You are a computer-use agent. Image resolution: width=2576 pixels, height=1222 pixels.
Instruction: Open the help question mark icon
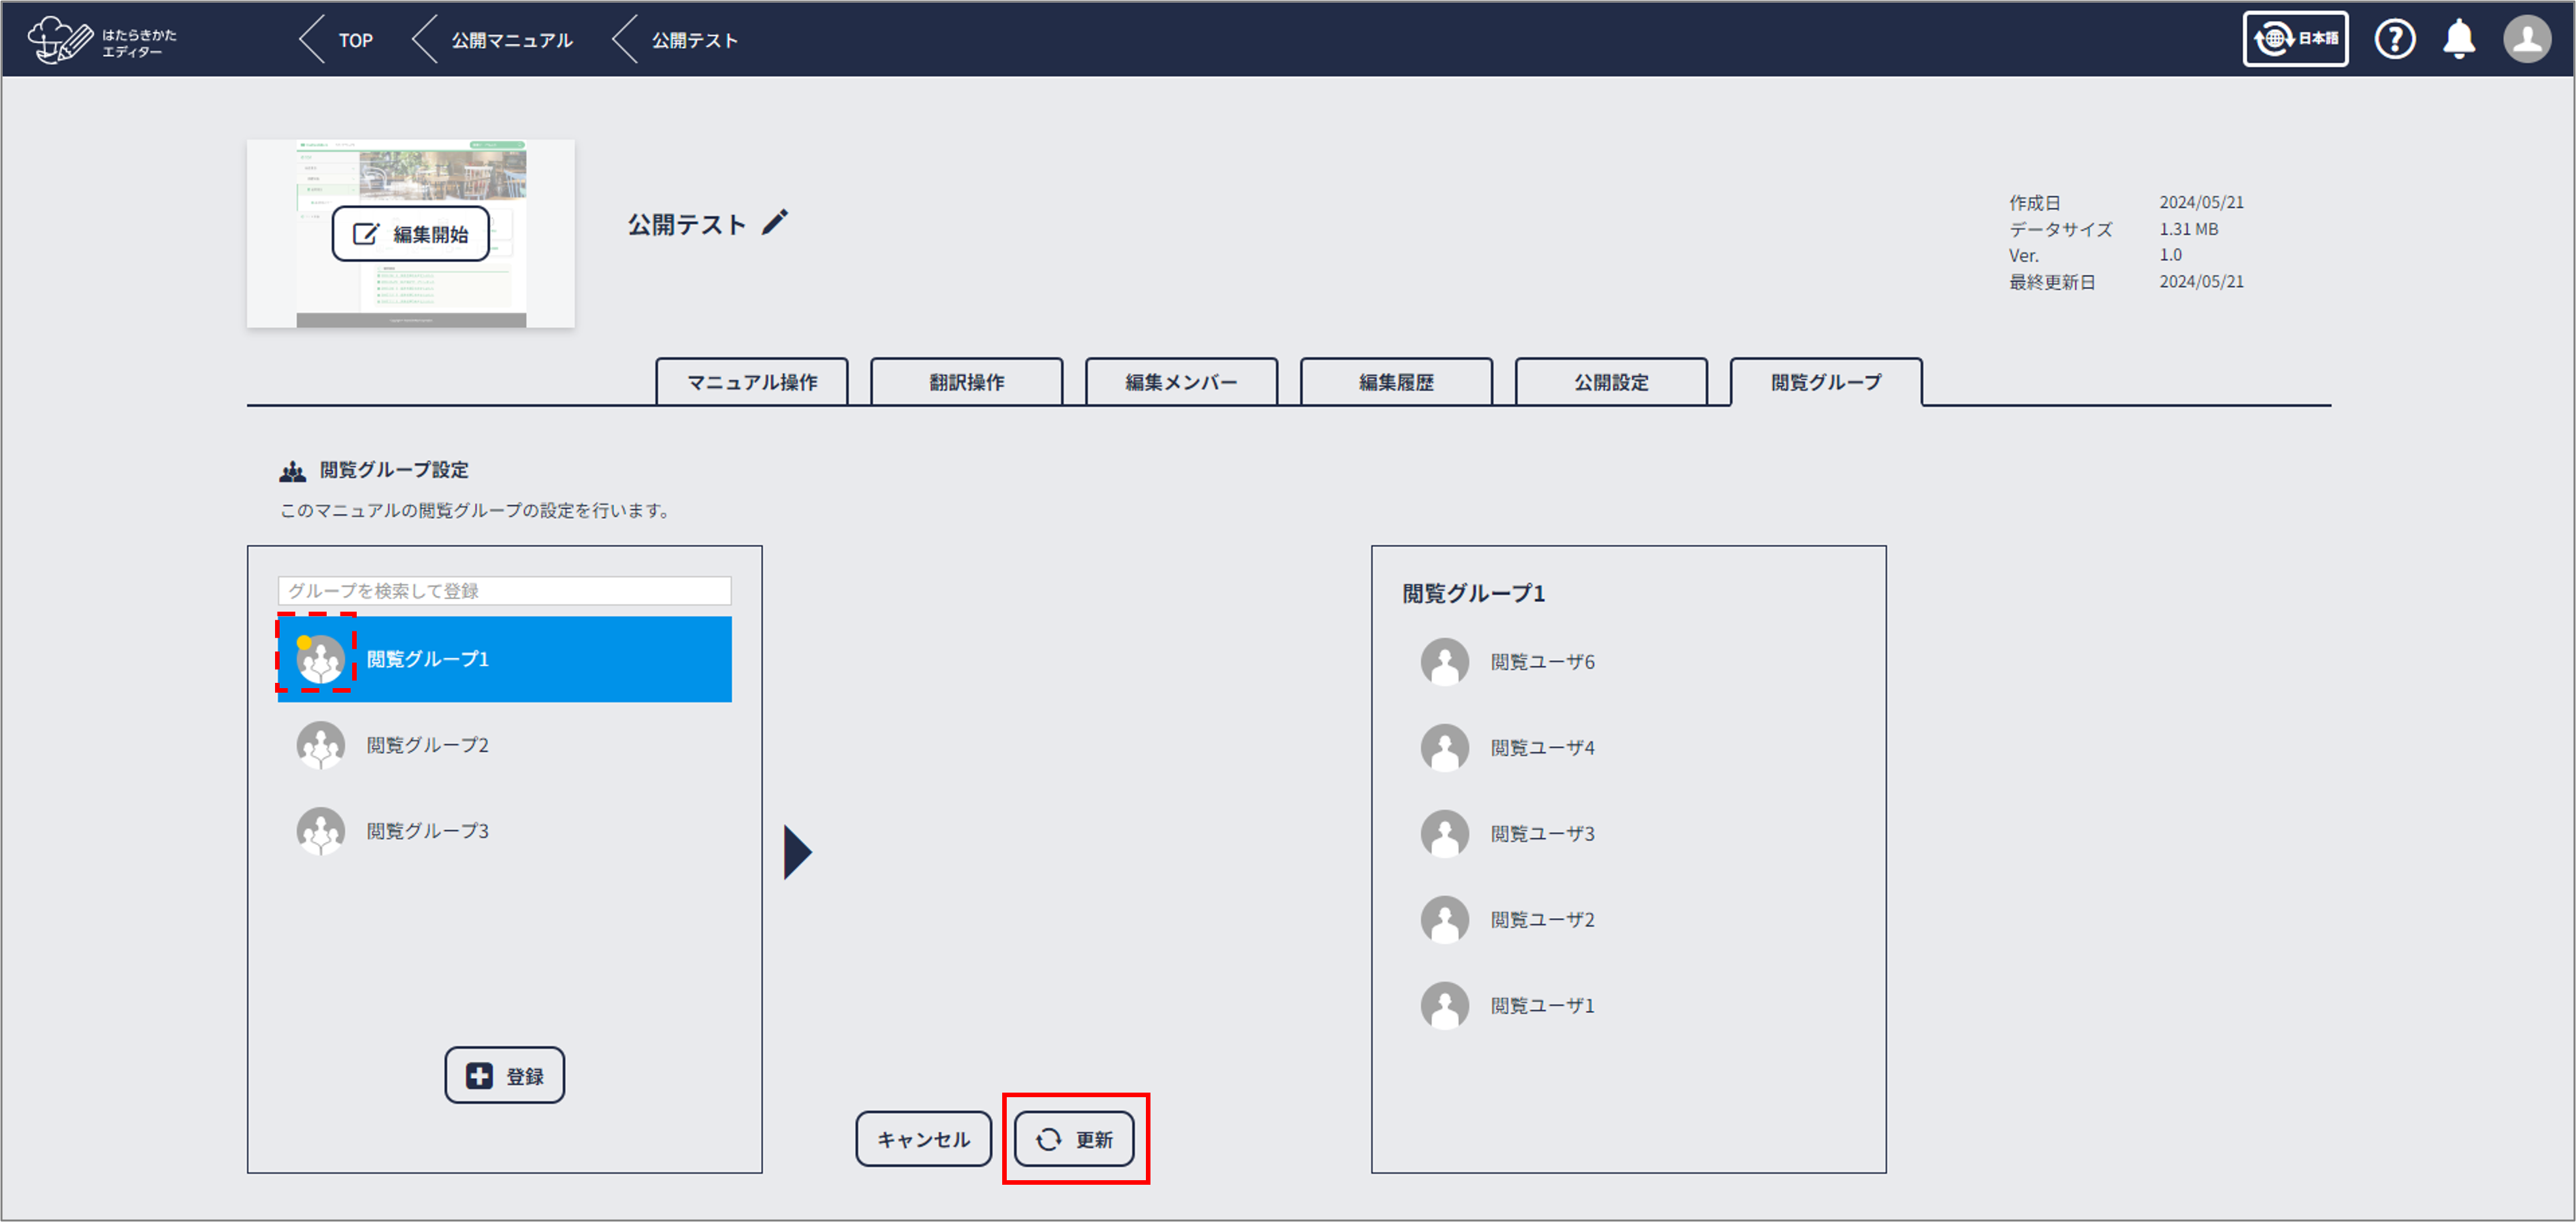(x=2394, y=40)
